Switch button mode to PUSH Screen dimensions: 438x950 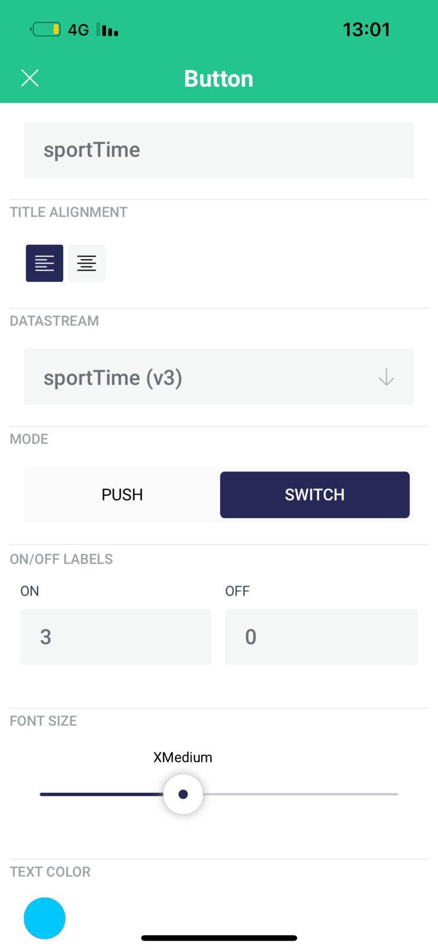coord(122,494)
